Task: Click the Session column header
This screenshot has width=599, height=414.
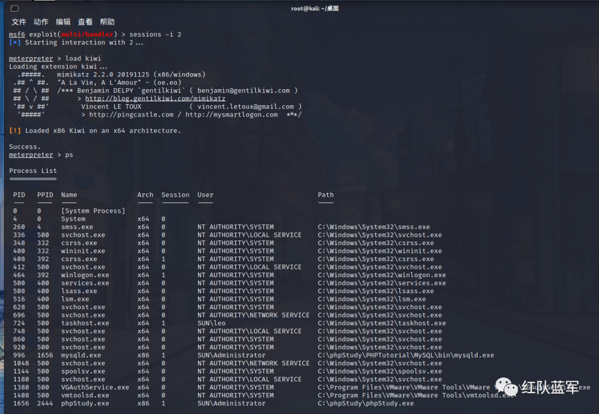Action: [175, 195]
